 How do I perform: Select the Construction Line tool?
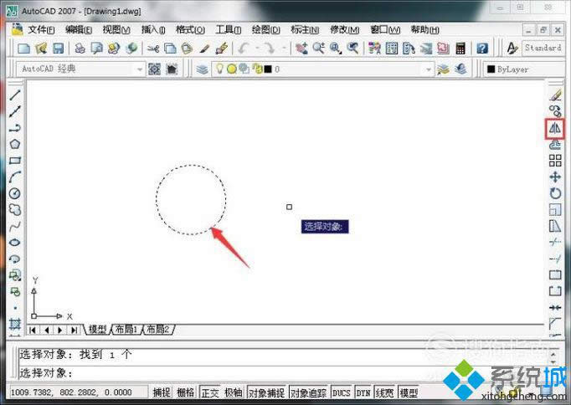15,111
